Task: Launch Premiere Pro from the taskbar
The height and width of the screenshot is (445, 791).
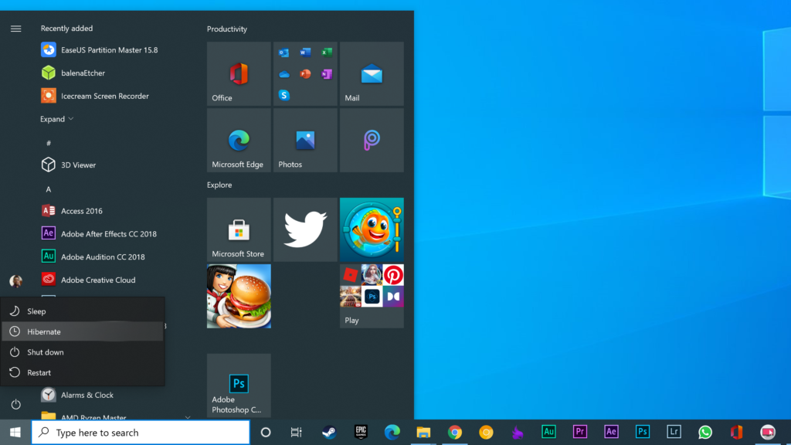Action: (x=579, y=433)
